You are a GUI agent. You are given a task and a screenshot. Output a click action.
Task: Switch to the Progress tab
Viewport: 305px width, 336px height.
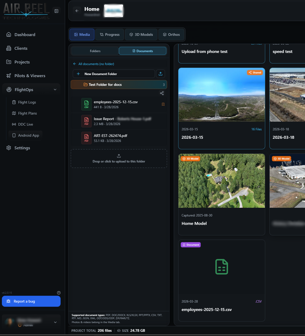110,34
